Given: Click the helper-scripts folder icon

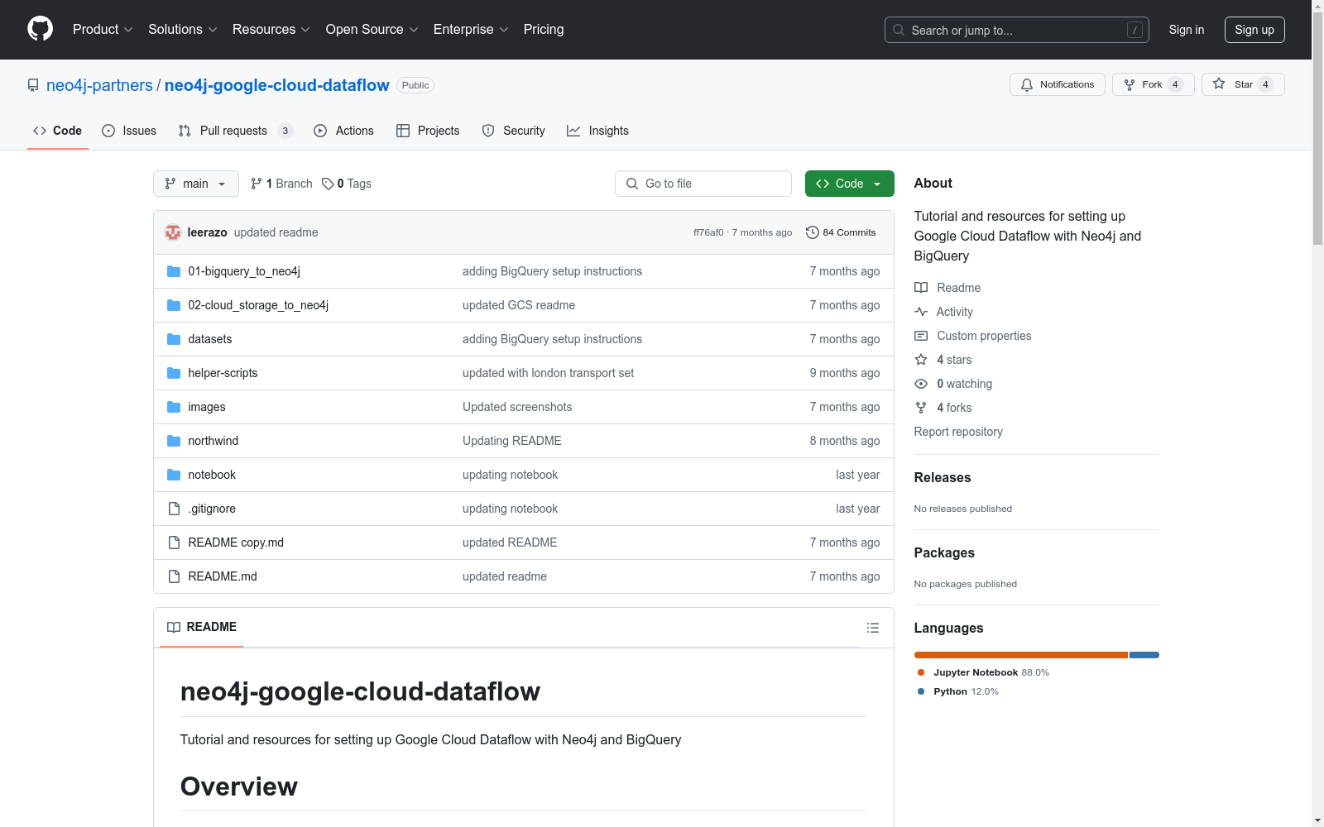Looking at the screenshot, I should point(174,373).
